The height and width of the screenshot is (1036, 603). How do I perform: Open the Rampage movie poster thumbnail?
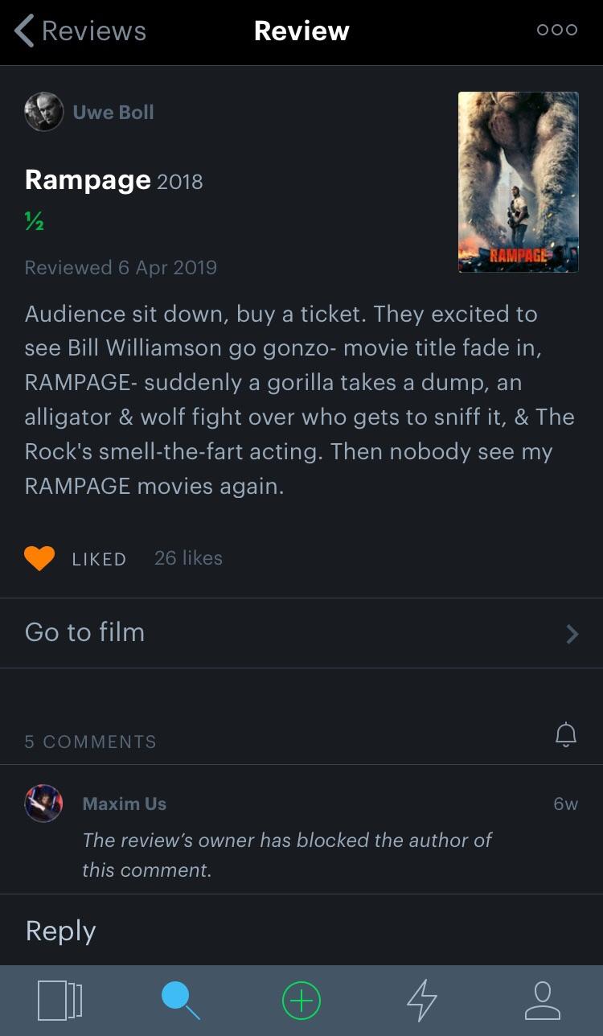518,180
